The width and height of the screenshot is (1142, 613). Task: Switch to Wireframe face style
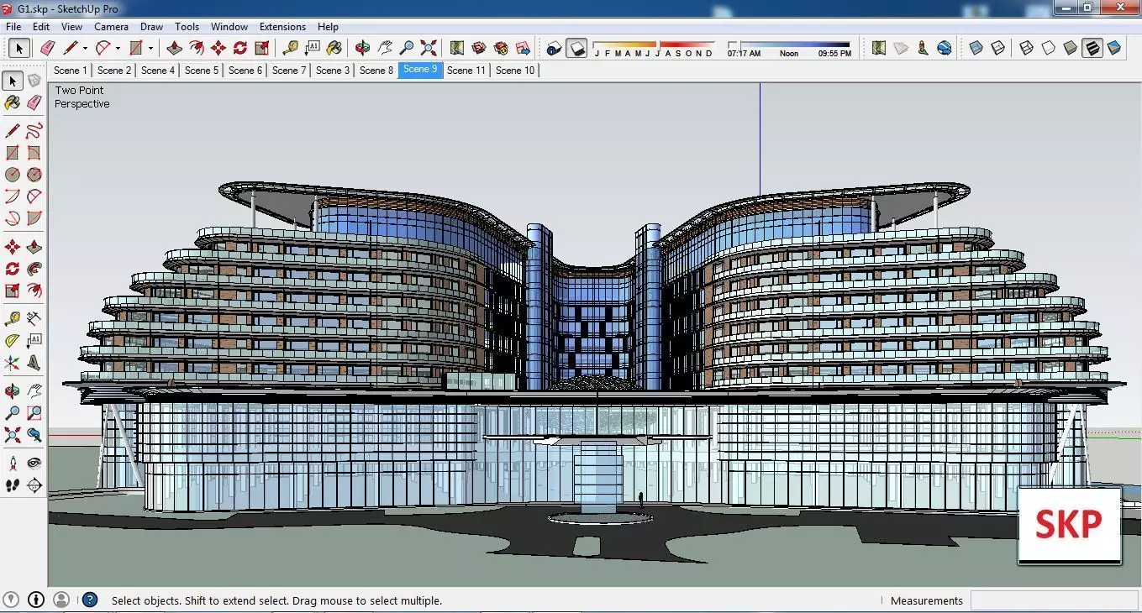click(x=1026, y=48)
